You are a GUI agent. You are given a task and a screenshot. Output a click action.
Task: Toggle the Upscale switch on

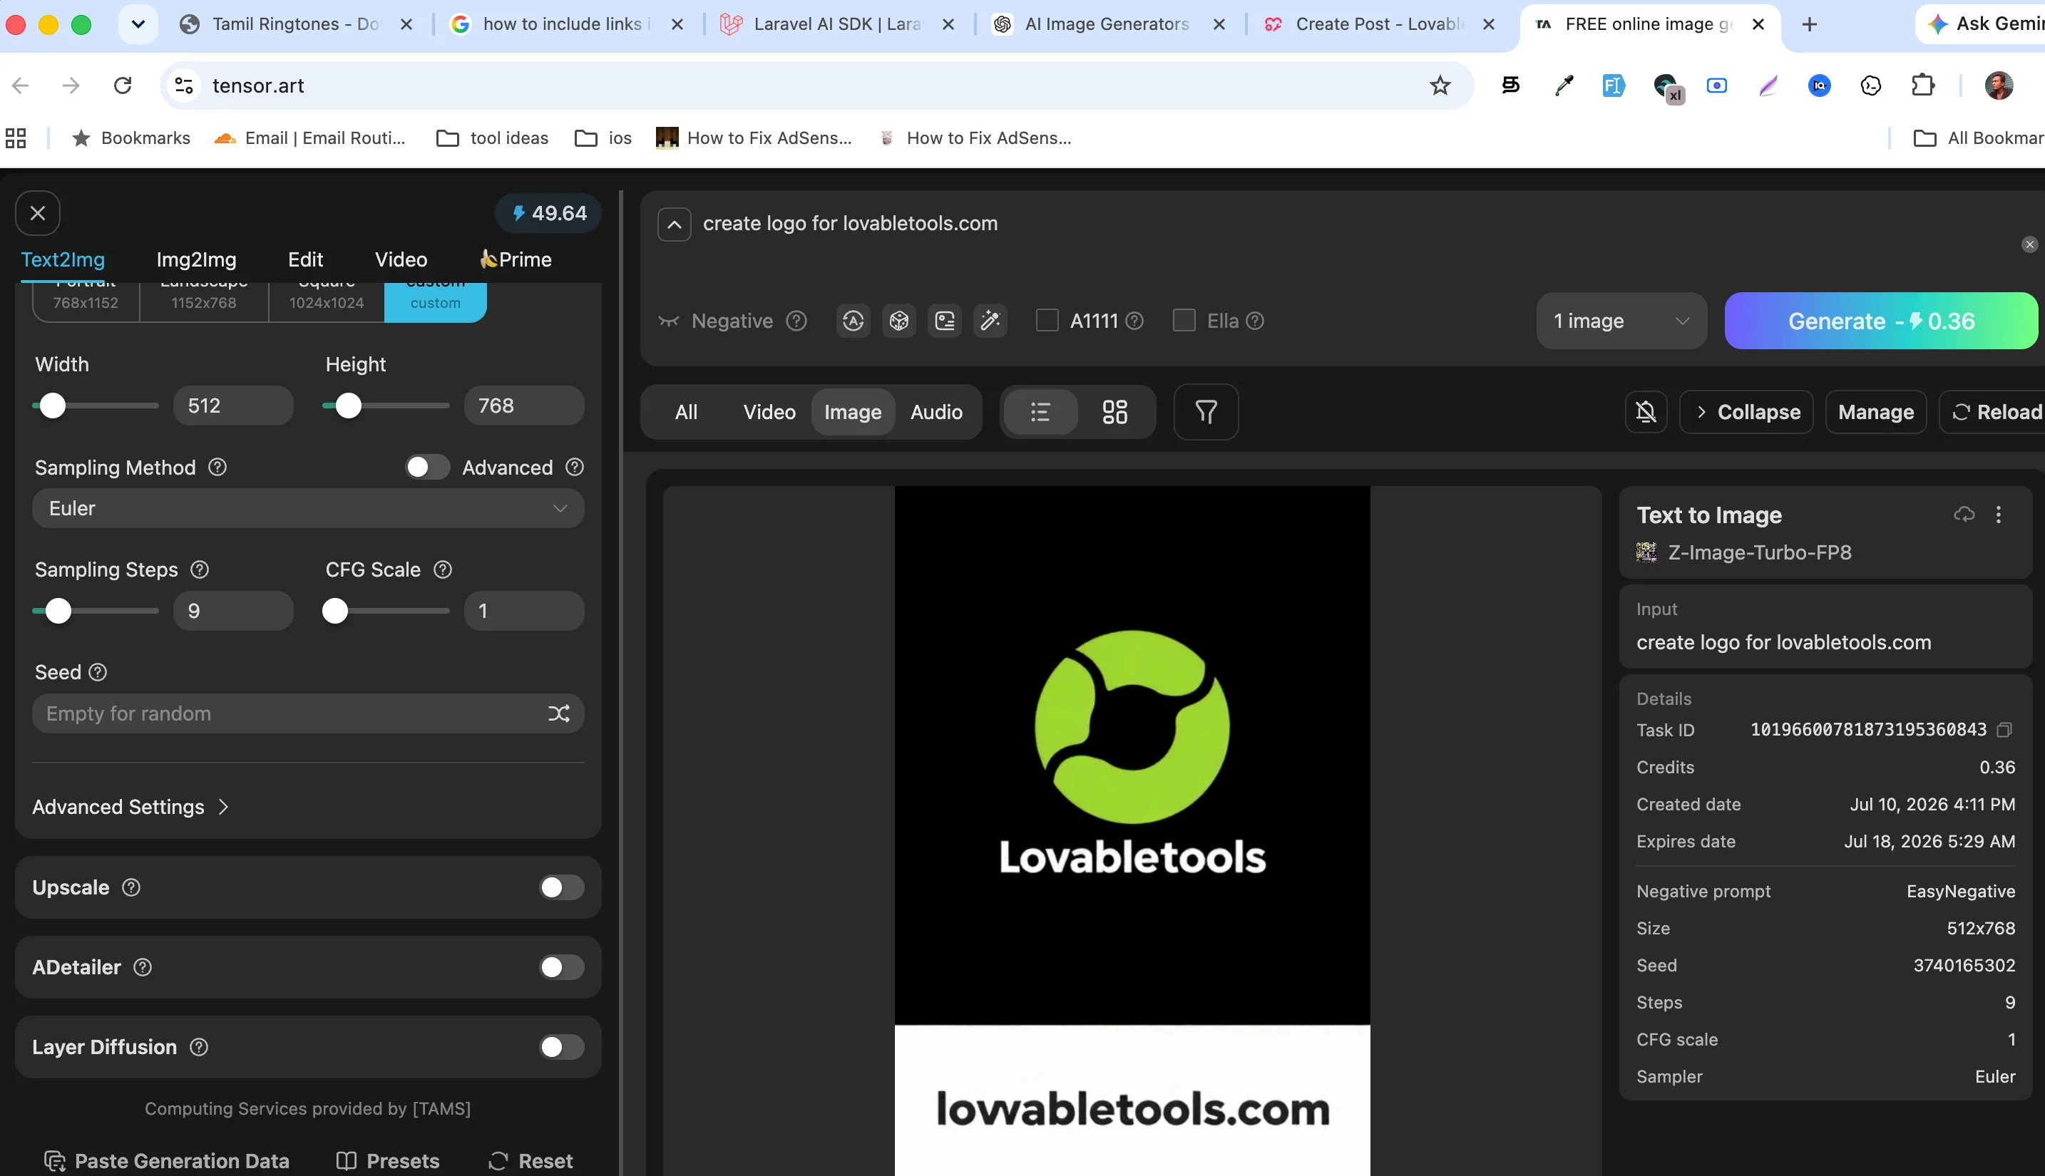[562, 887]
